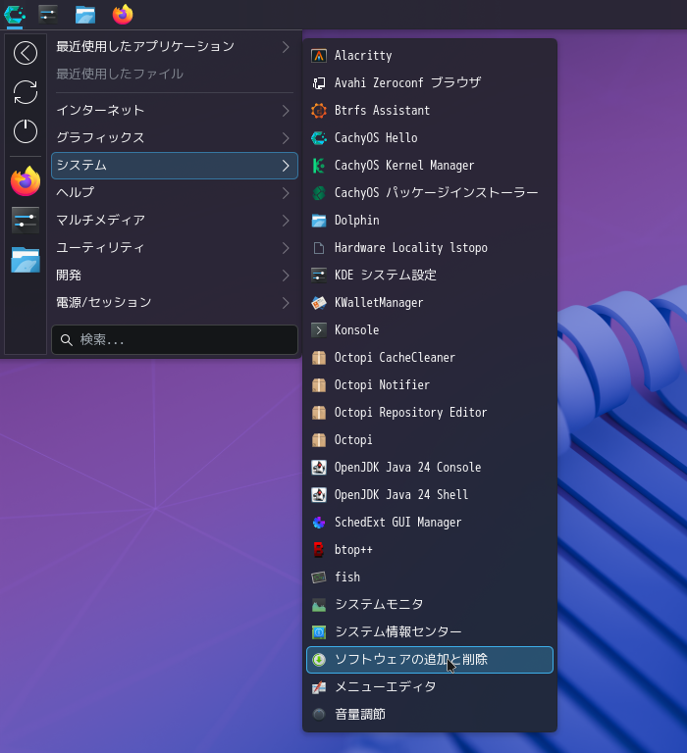The height and width of the screenshot is (753, 687).
Task: Open the グラフィックス menu category
Action: click(175, 138)
